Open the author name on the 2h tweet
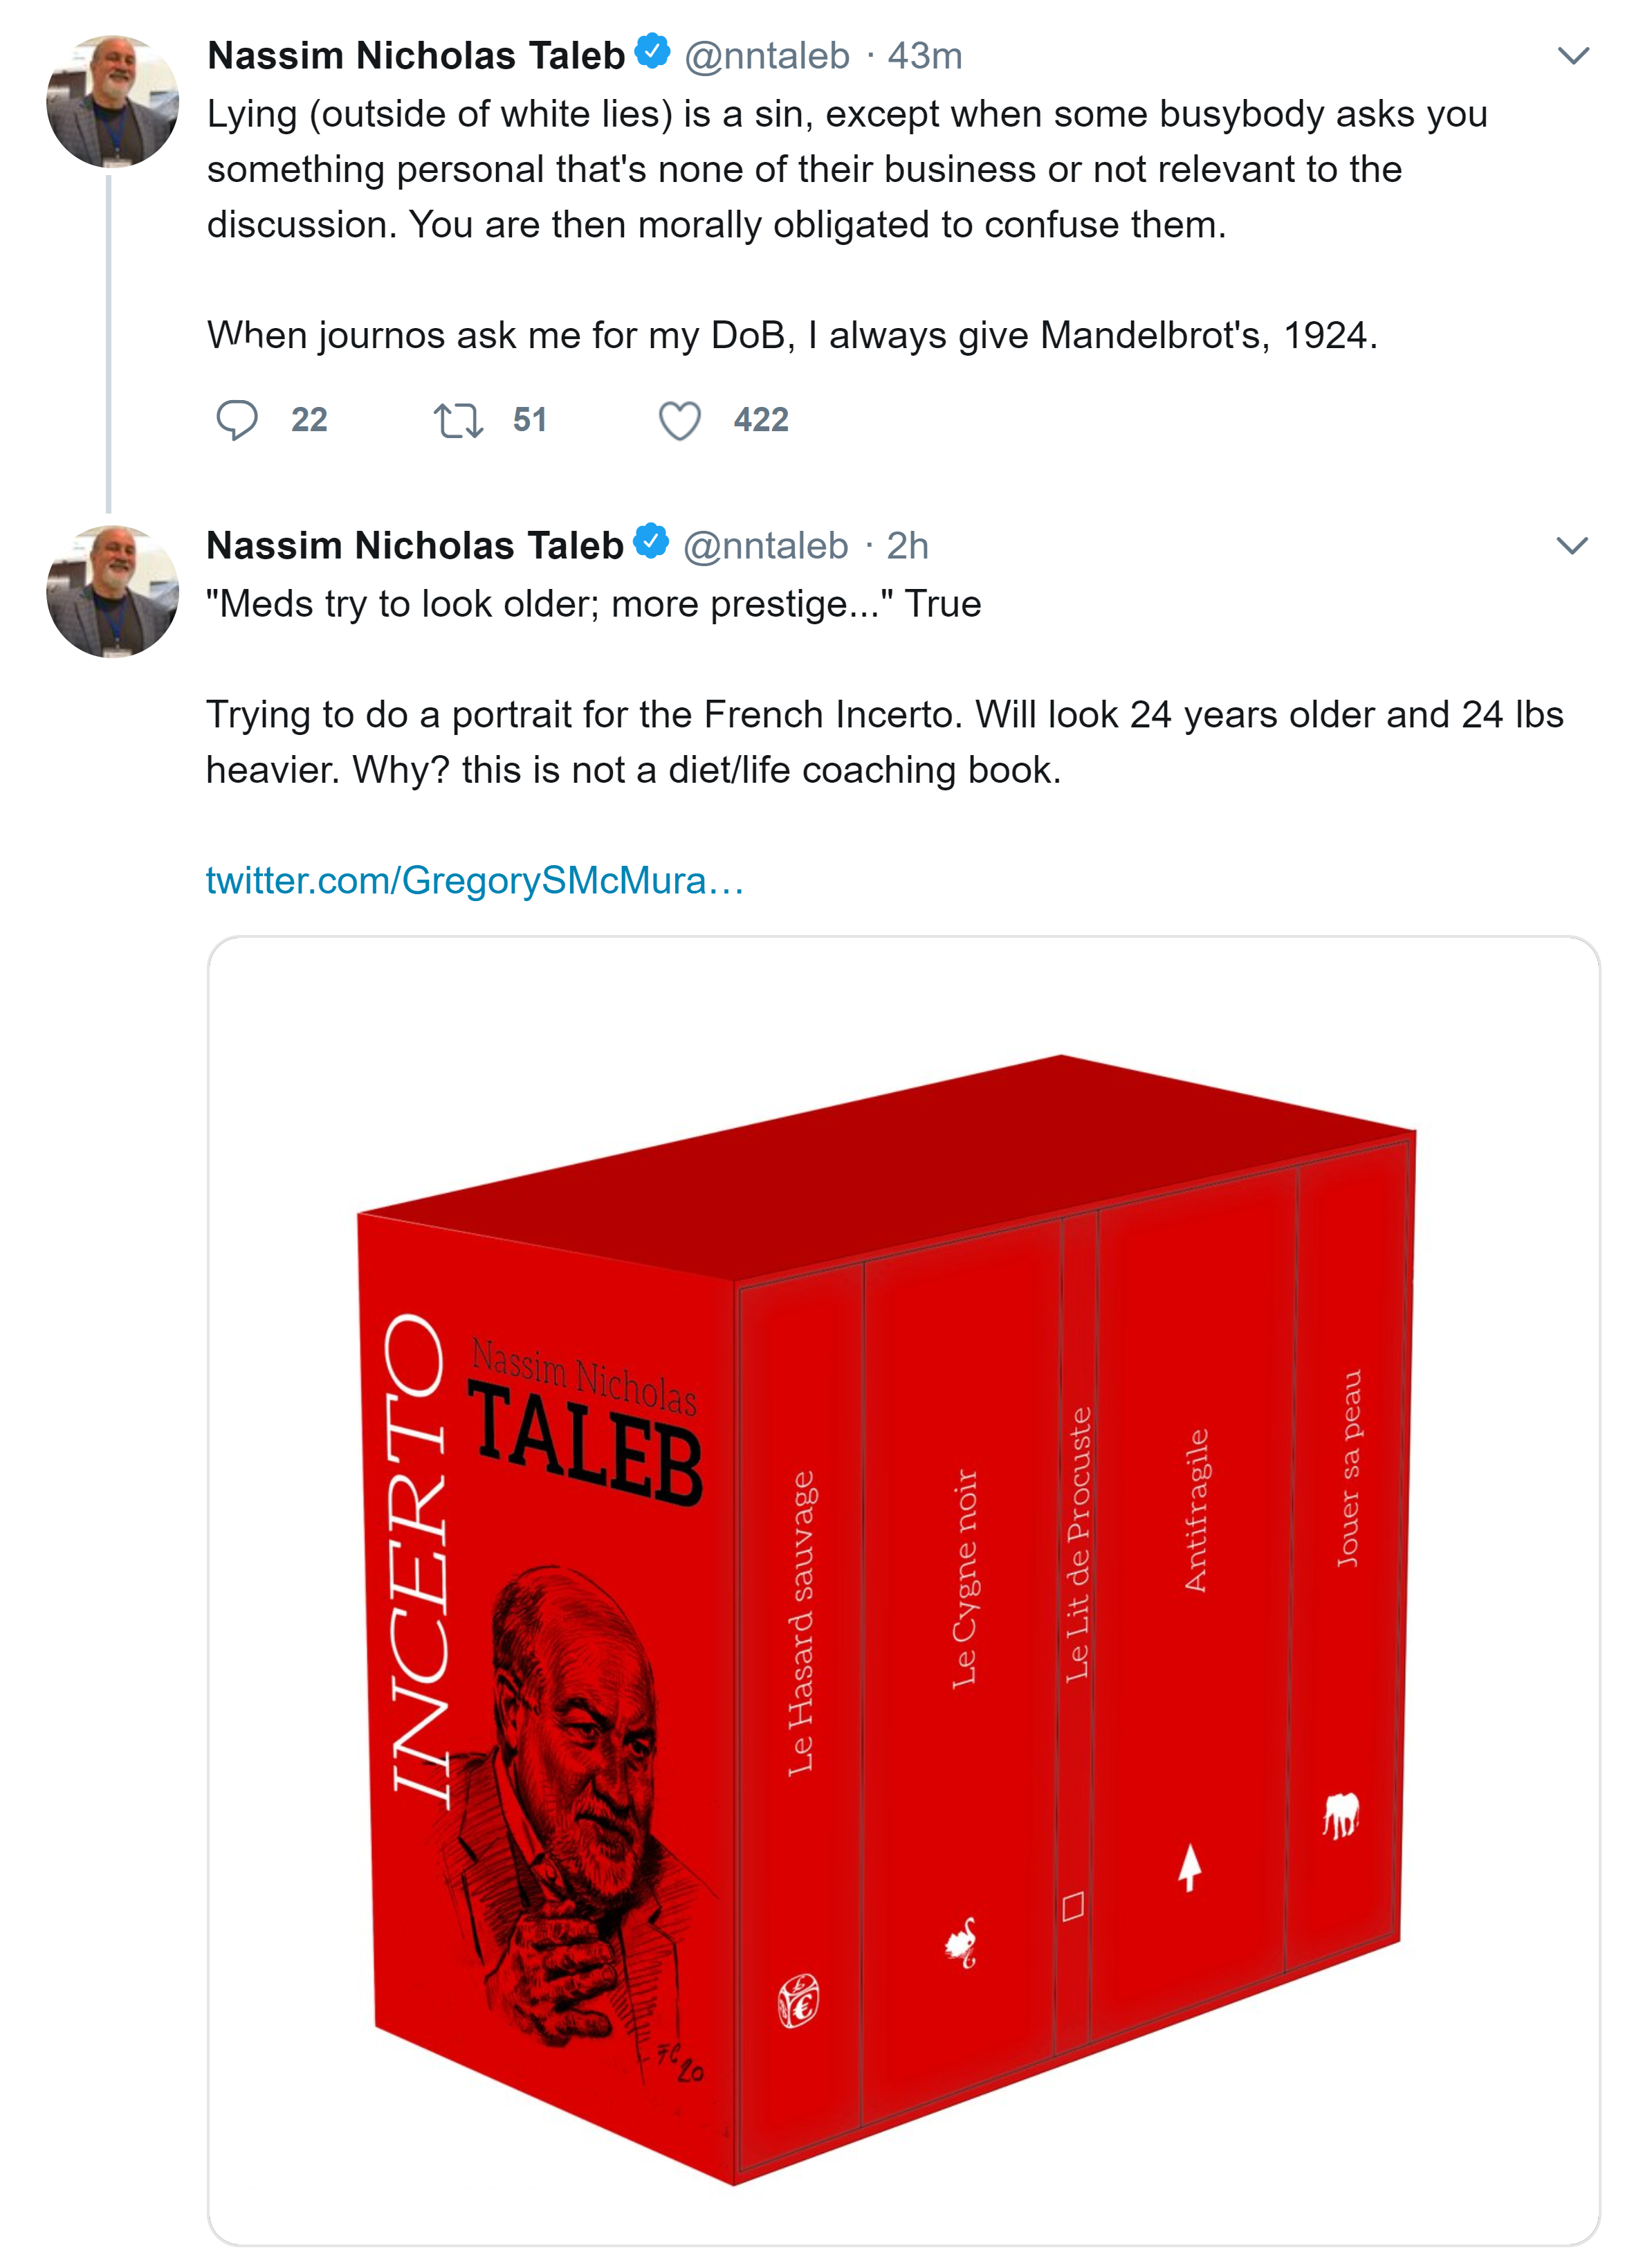This screenshot has height=2268, width=1652. click(415, 545)
